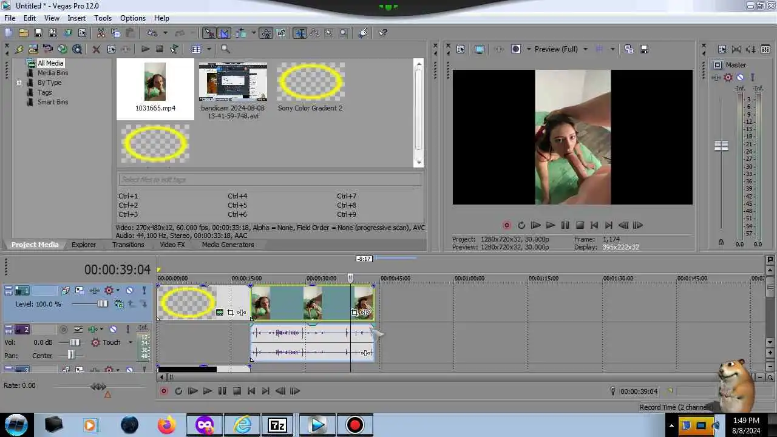The image size is (777, 437).
Task: Click the Preview on External Monitor icon
Action: [479, 49]
